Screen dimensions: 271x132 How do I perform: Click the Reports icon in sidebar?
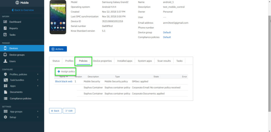point(5,28)
